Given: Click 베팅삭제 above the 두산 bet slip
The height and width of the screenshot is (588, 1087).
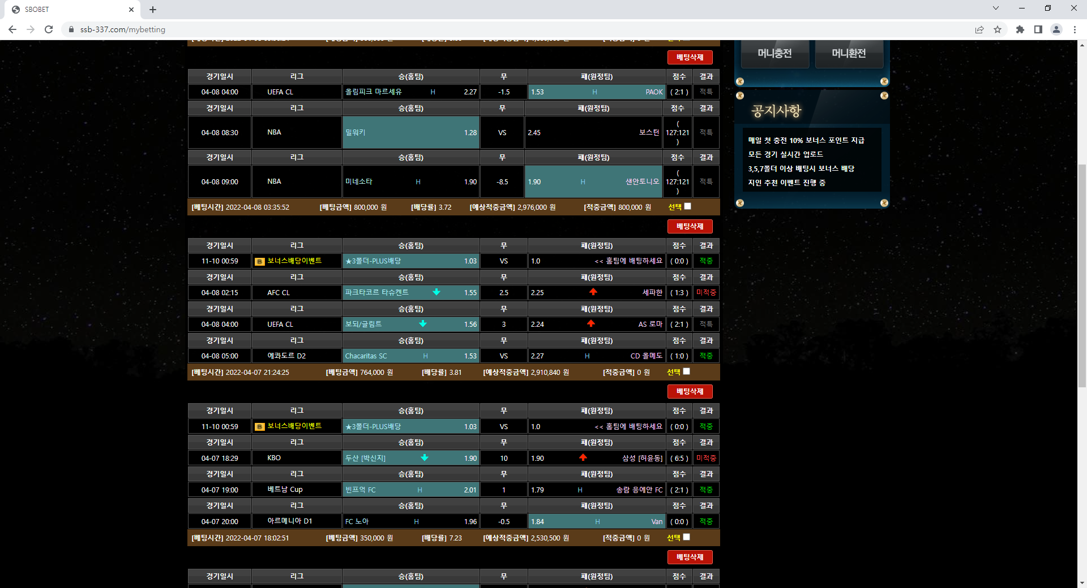Looking at the screenshot, I should tap(690, 391).
